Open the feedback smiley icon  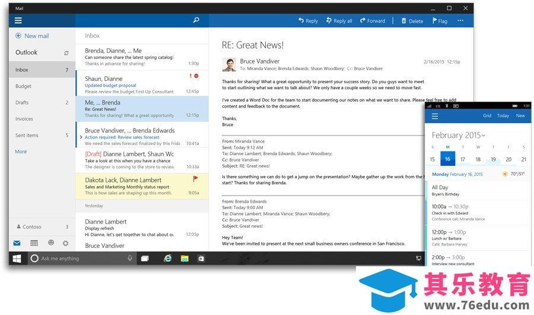tap(51, 242)
